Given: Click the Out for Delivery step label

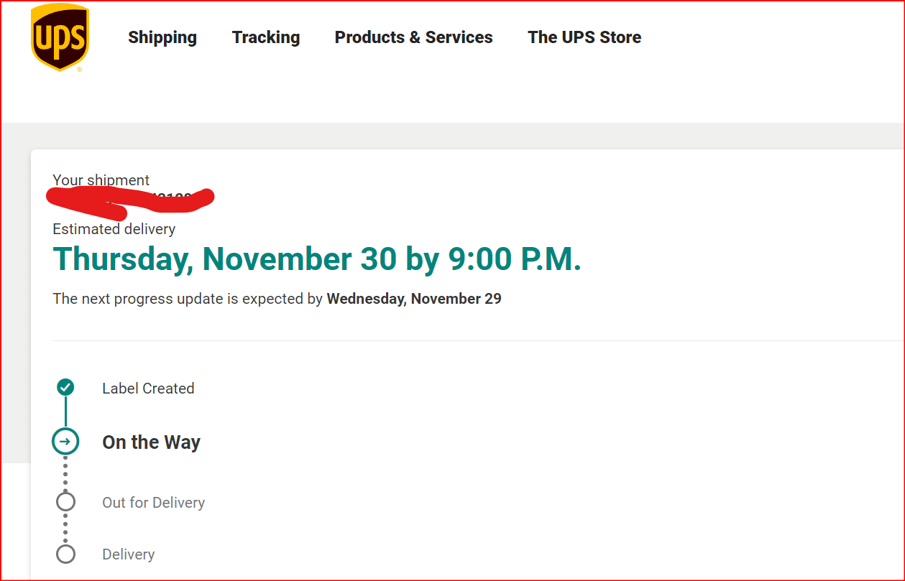Looking at the screenshot, I should point(153,503).
